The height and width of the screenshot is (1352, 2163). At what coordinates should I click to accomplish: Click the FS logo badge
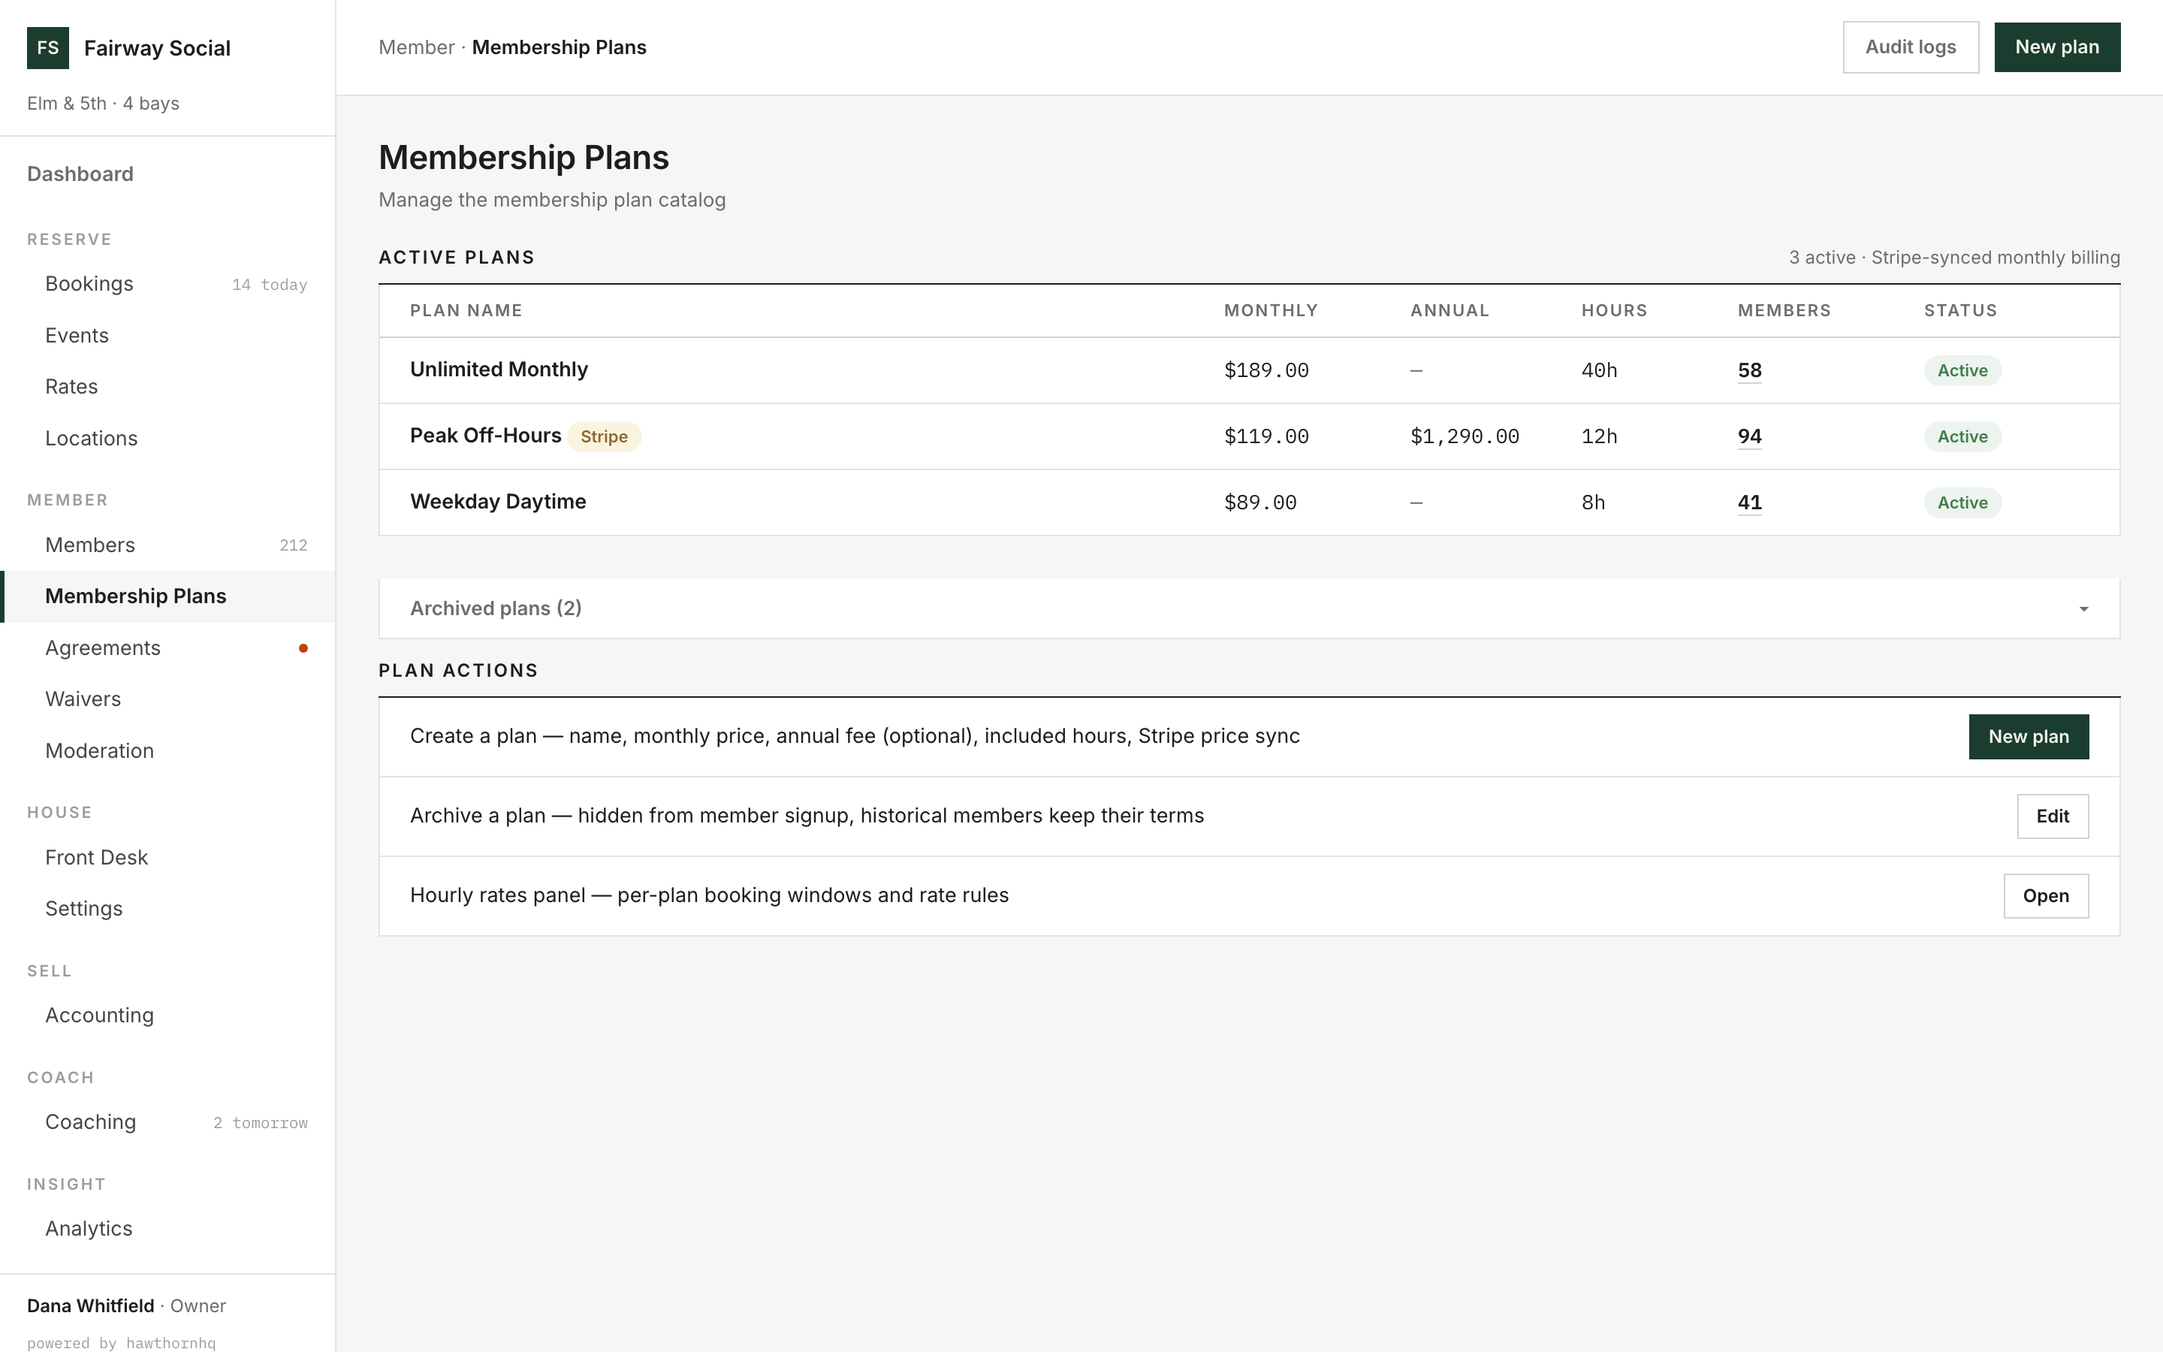point(47,48)
